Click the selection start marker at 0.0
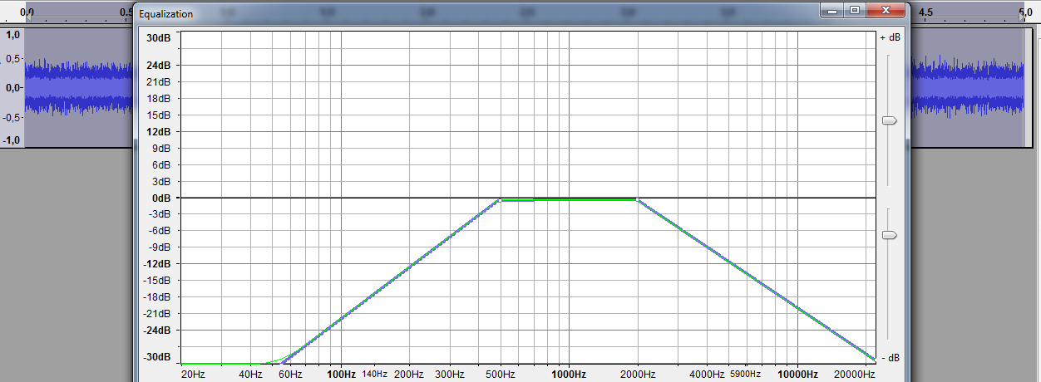This screenshot has height=382, width=1041. pos(27,12)
